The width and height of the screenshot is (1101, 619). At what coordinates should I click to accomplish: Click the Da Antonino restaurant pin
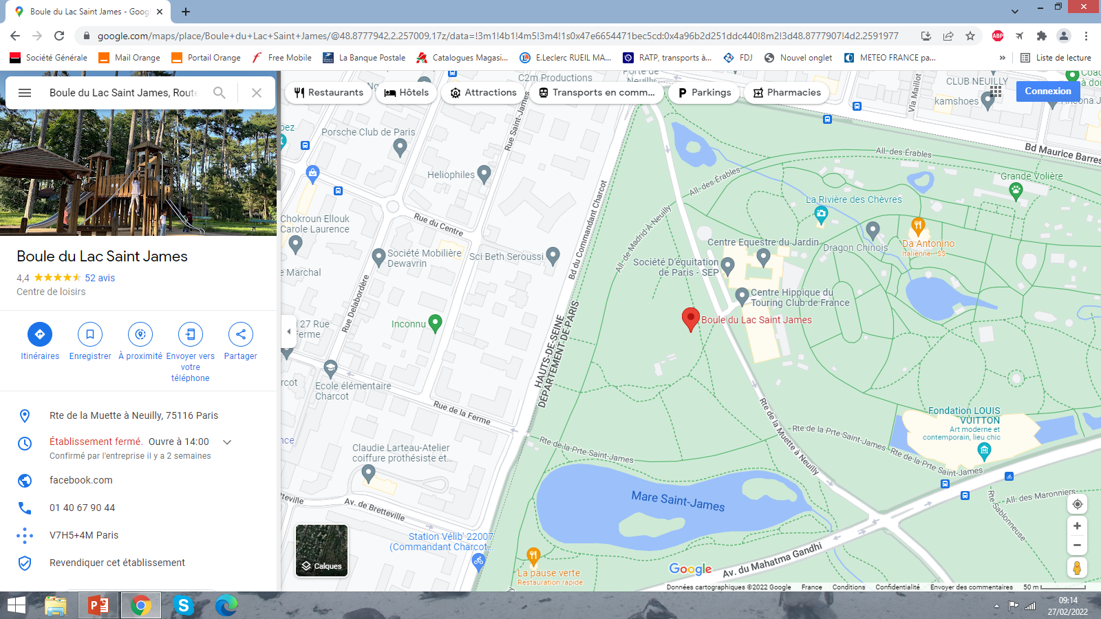point(917,226)
